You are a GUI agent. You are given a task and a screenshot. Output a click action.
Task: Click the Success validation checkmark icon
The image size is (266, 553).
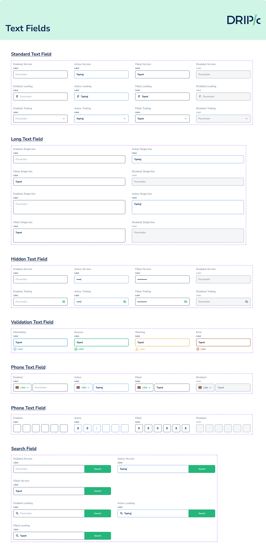tap(76, 349)
